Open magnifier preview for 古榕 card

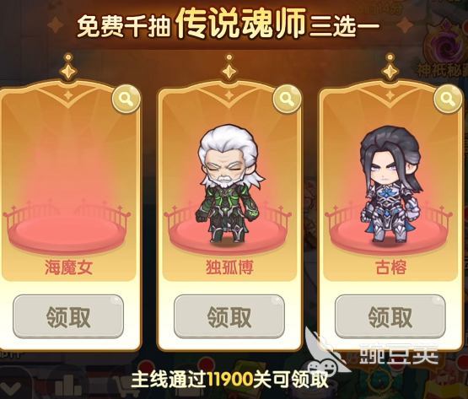click(x=448, y=99)
